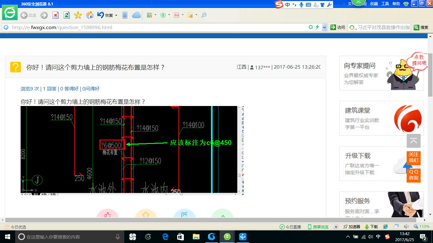Viewport: 433px width, 243px height.
Task: Click the screenshot scissors icon
Action: [190, 15]
